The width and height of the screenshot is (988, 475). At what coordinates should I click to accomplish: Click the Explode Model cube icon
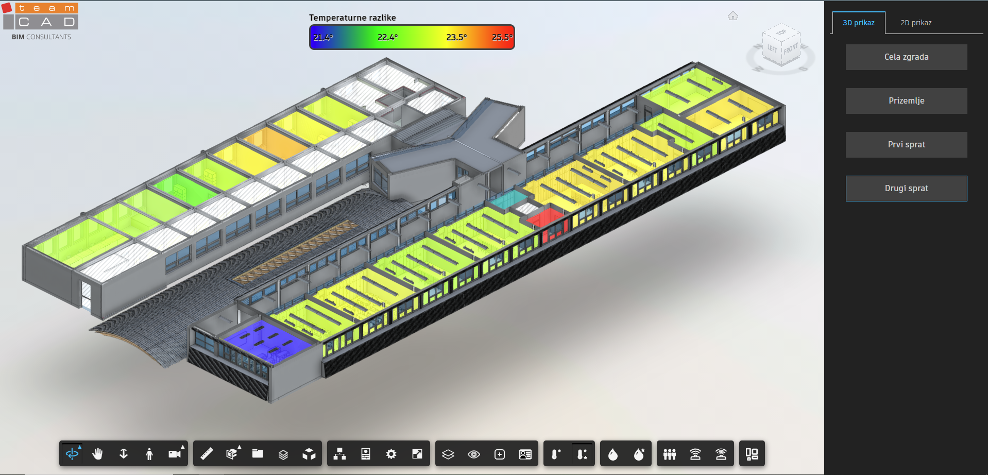309,454
